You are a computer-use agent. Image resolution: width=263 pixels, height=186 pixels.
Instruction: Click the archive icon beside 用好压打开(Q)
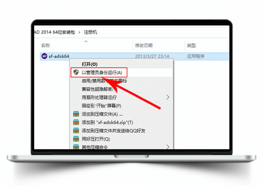click(76, 139)
